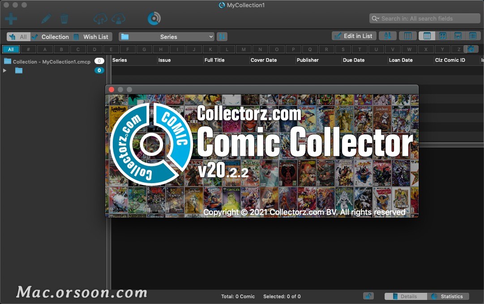Switch to Card view icon
The image size is (484, 304).
tap(473, 36)
